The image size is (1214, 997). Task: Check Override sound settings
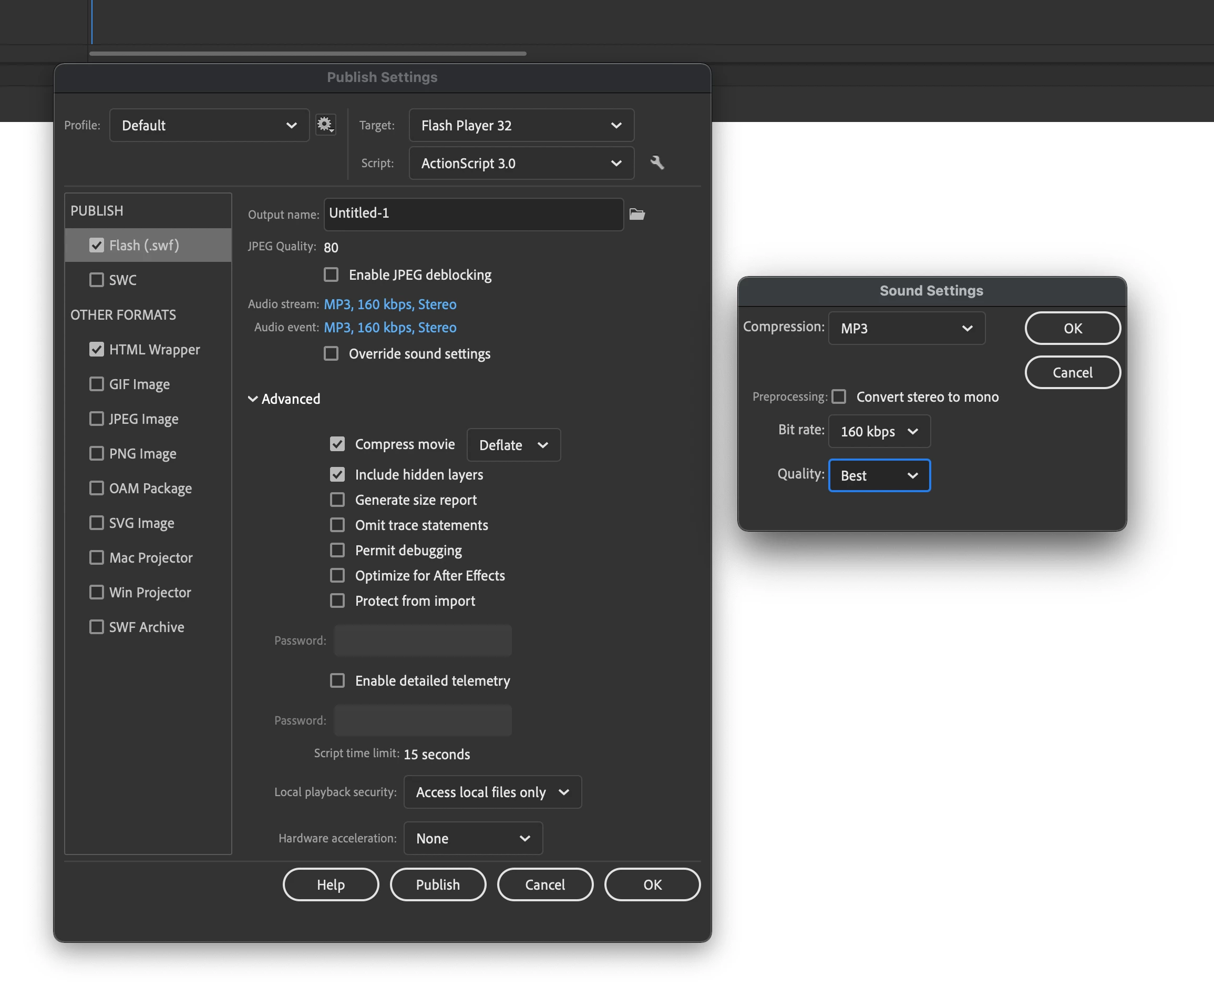tap(331, 353)
